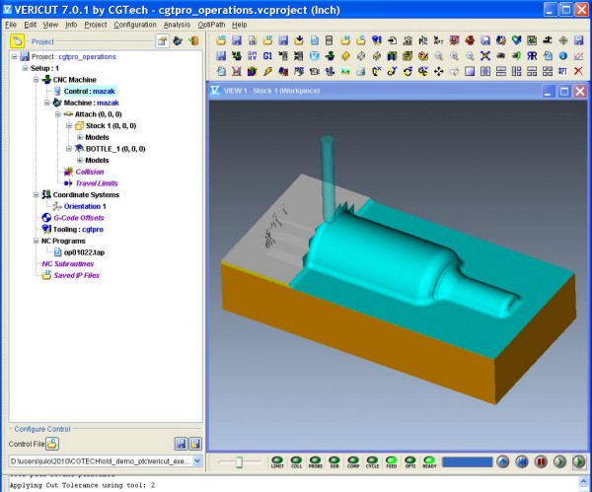Click the zoom out magnifier icon
This screenshot has width=592, height=492.
[x=470, y=56]
